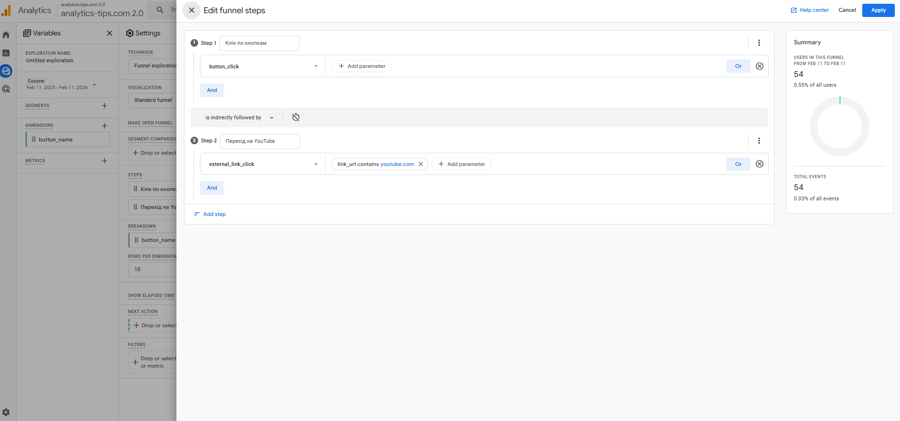This screenshot has height=421, width=900.
Task: Drop or select a filter dimension or metric
Action: pyautogui.click(x=153, y=362)
